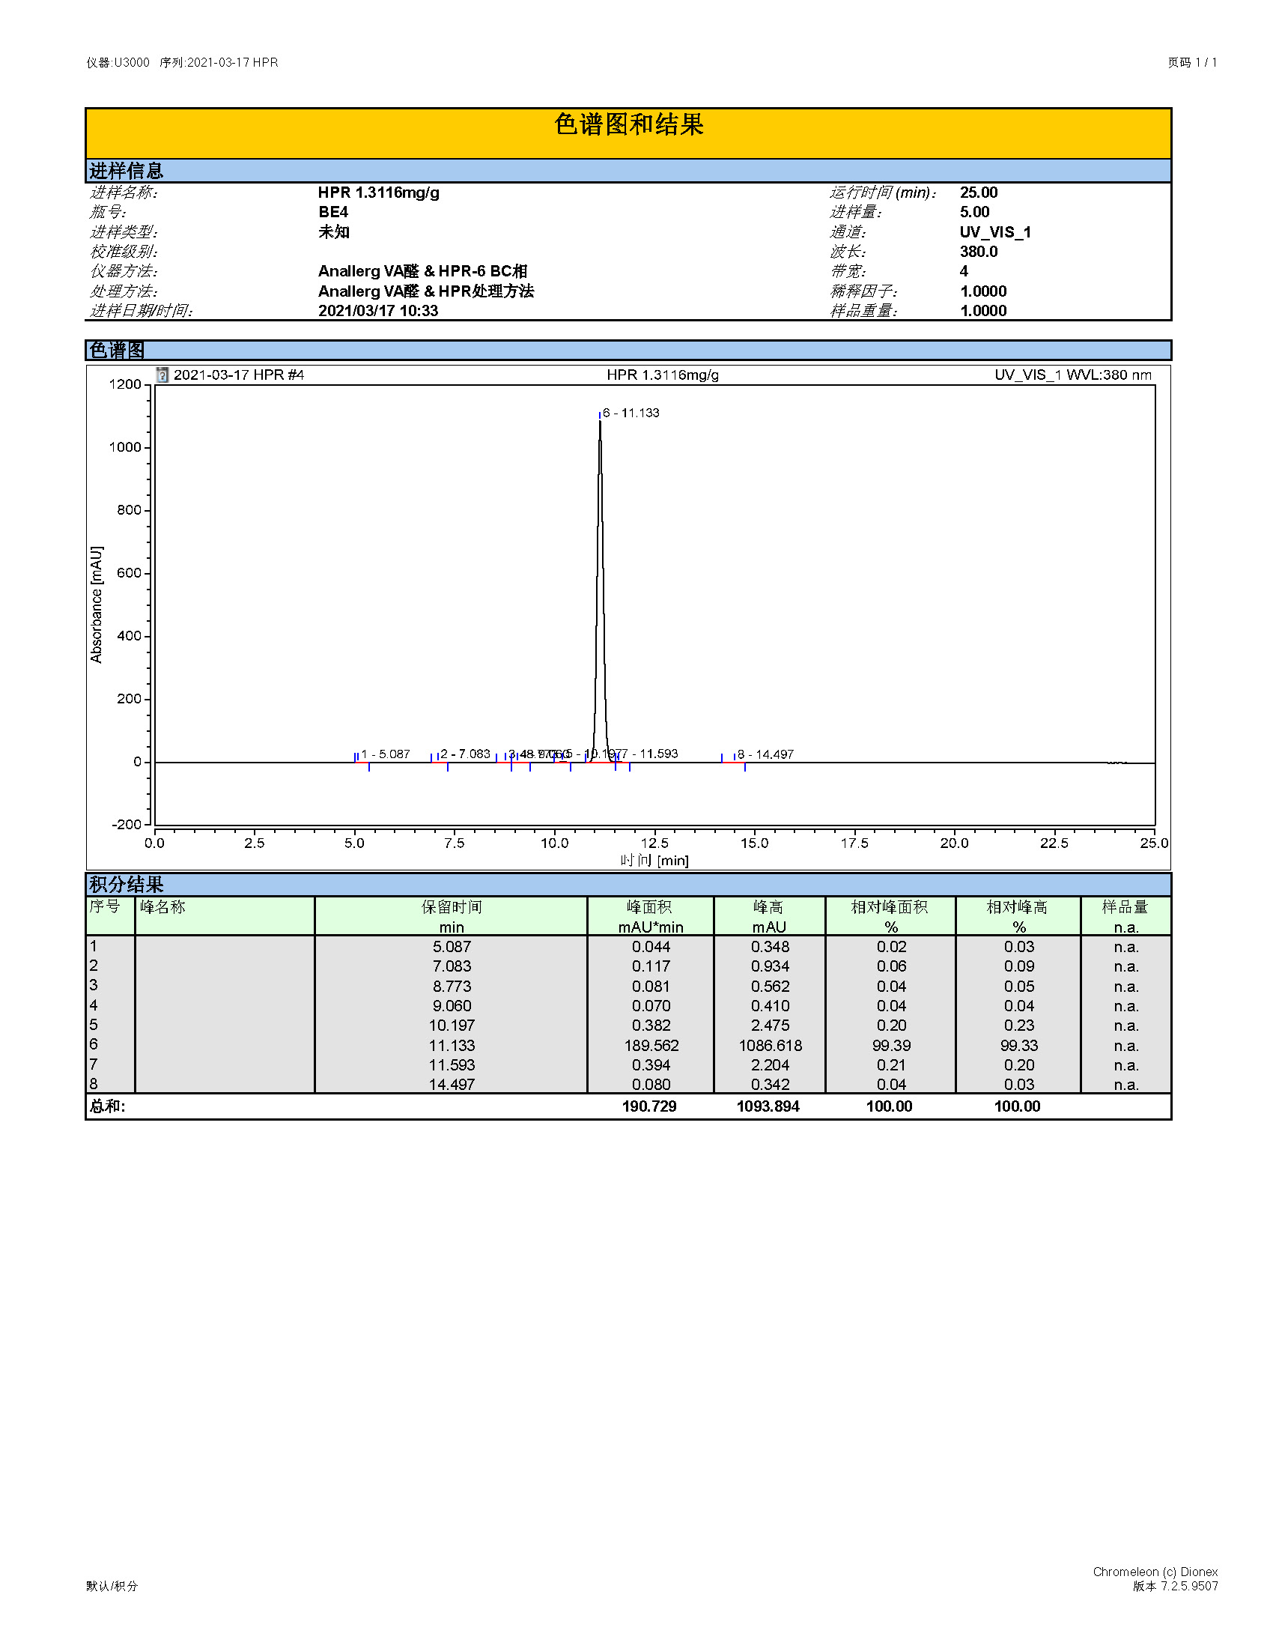Click the x-axis label "时间 [min]"
The height and width of the screenshot is (1648, 1273).
654,860
